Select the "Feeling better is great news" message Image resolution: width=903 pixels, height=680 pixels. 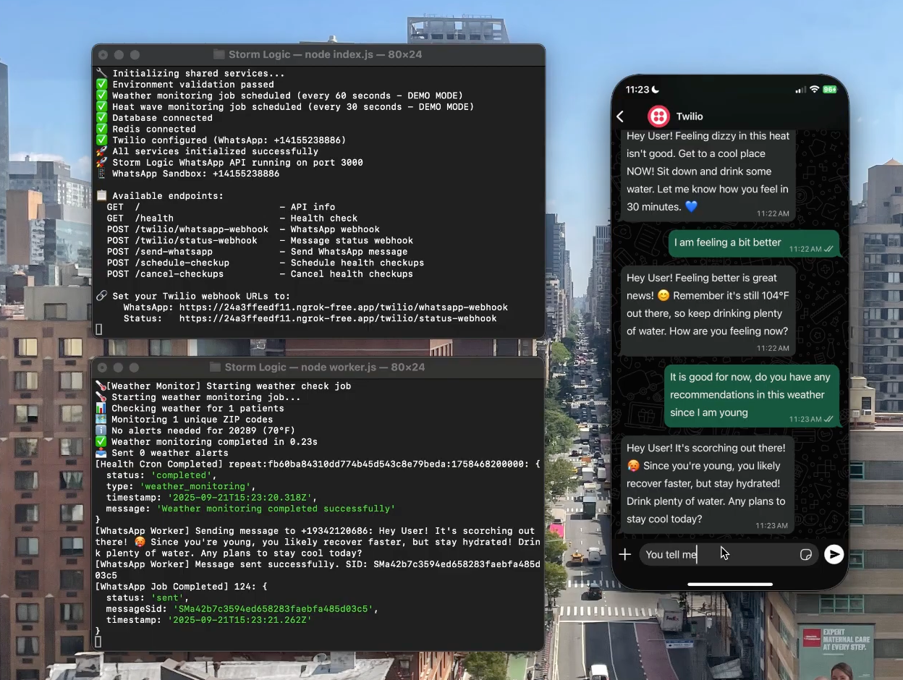pos(708,311)
